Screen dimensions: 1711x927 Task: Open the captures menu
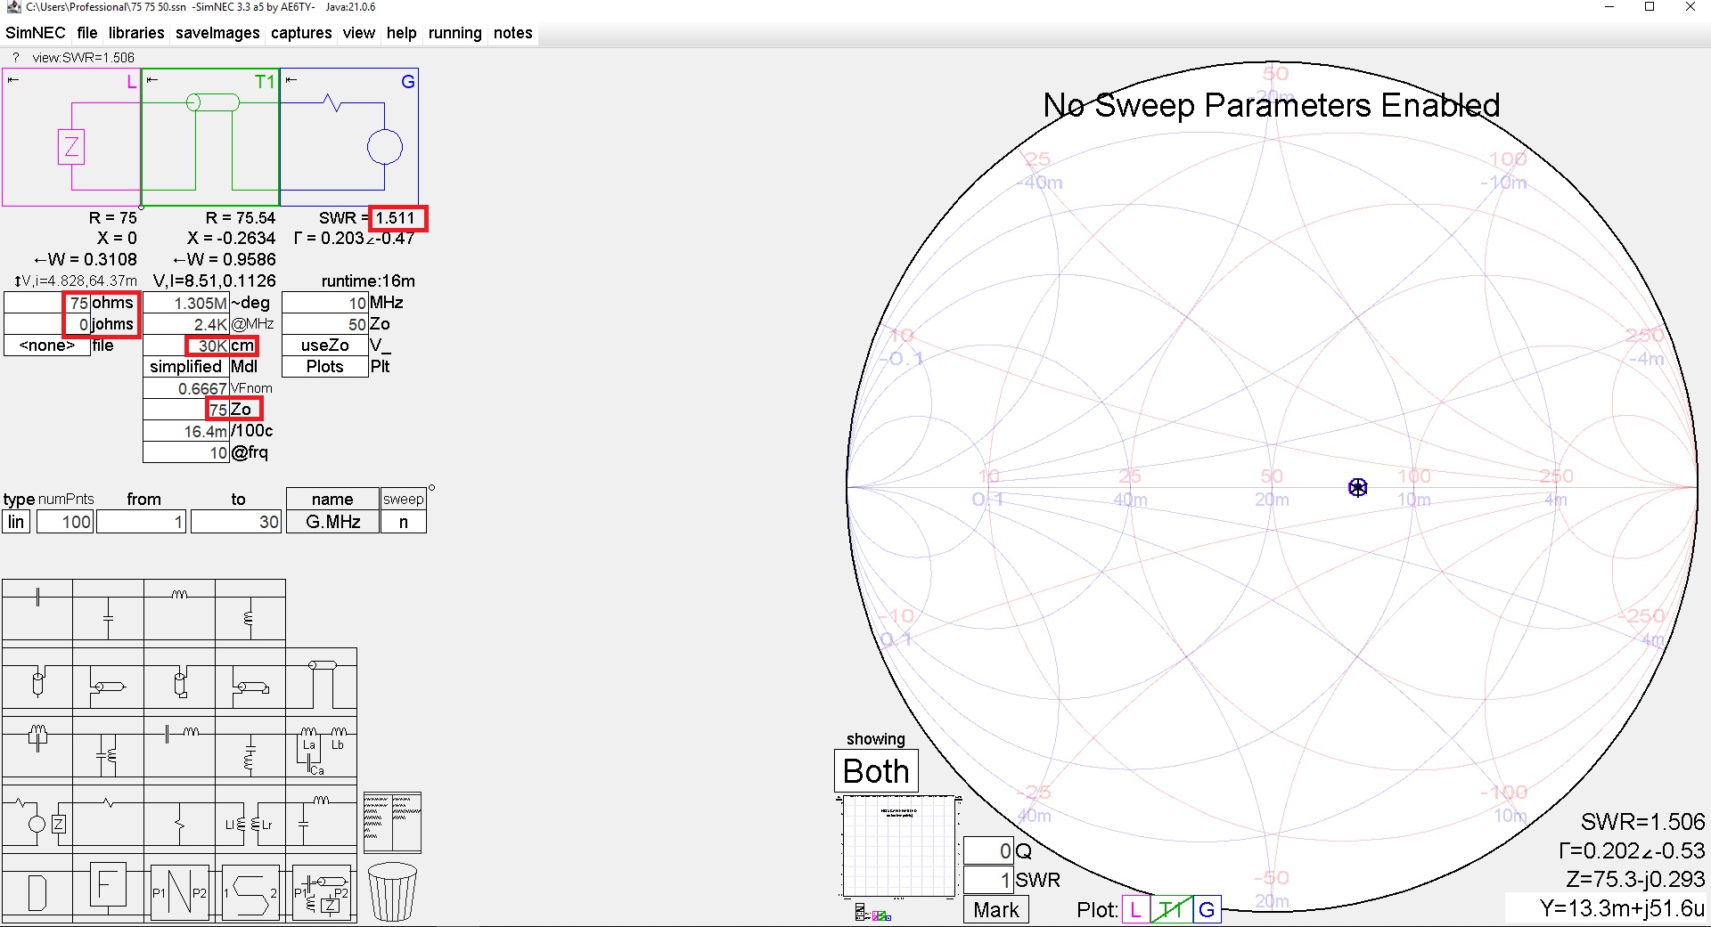tap(301, 33)
